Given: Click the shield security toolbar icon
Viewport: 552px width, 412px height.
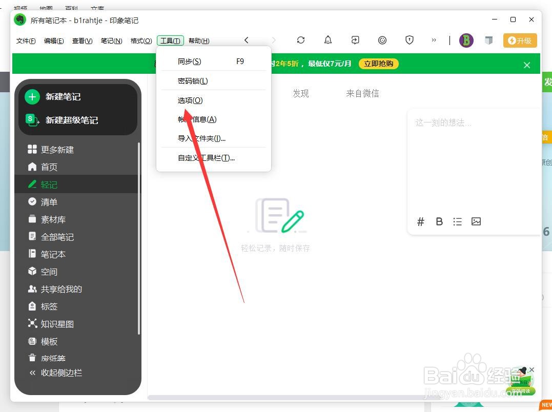Looking at the screenshot, I should 410,40.
